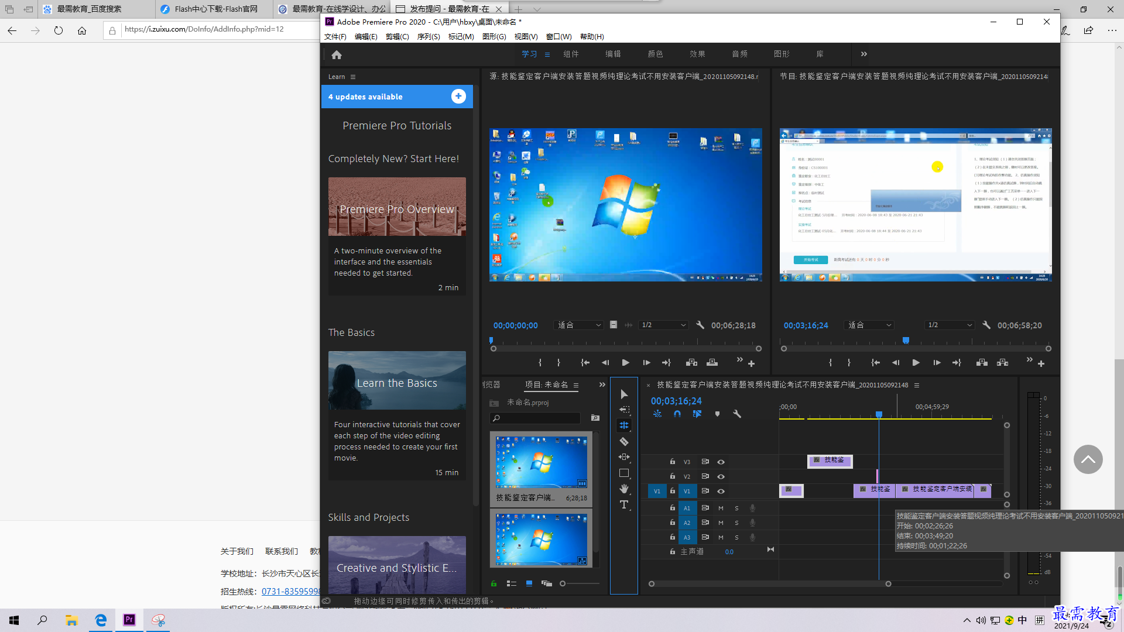Click find bin icon beside project search

595,418
